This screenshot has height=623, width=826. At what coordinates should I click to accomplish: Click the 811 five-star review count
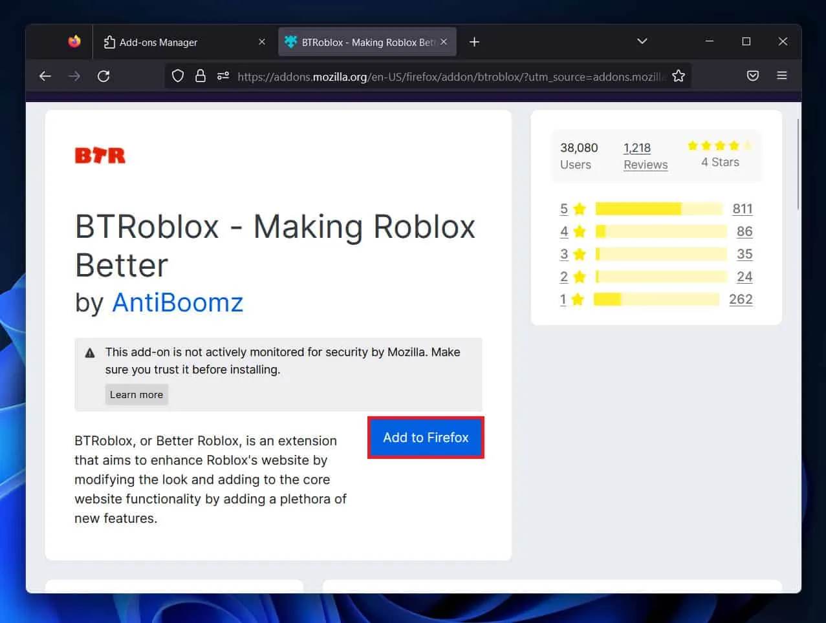743,209
